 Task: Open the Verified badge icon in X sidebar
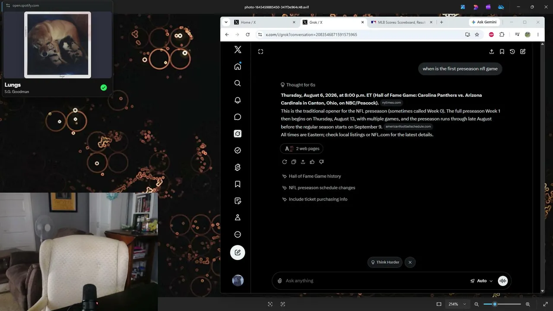point(238,151)
